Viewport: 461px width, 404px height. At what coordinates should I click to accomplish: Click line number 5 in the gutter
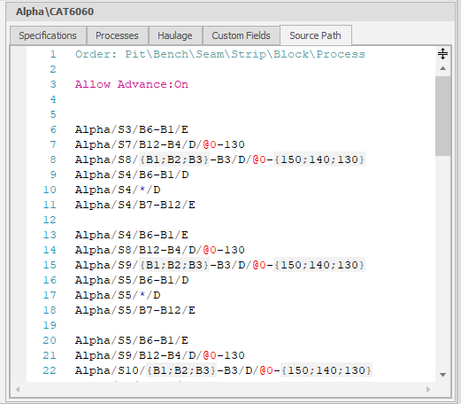tap(53, 114)
